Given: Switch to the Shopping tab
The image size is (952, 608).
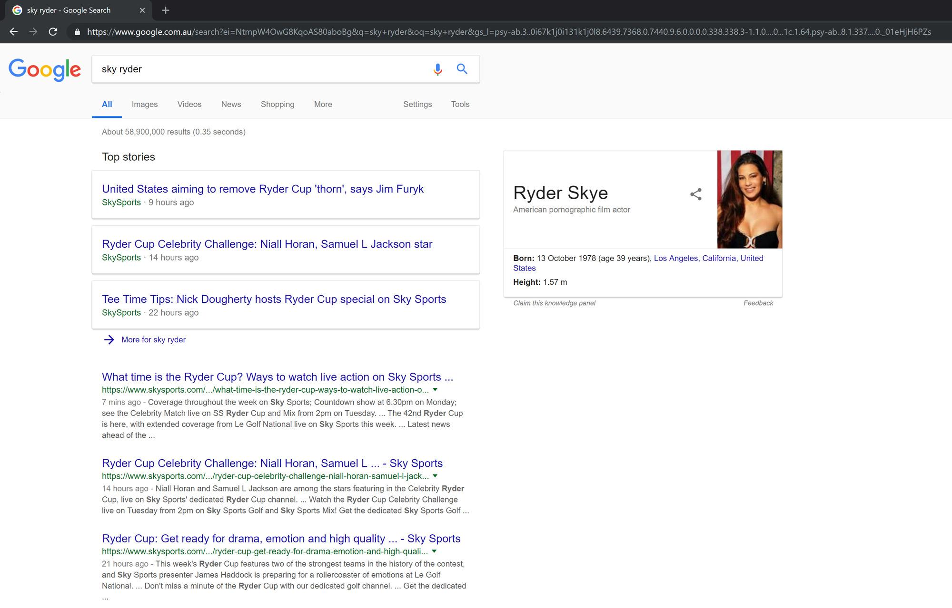Looking at the screenshot, I should (278, 104).
